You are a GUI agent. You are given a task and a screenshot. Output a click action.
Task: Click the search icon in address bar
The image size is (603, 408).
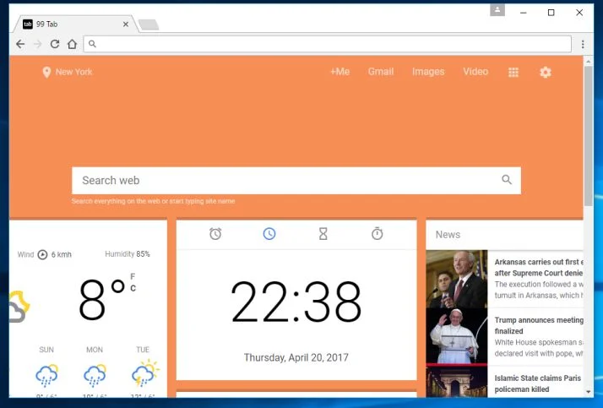point(92,44)
